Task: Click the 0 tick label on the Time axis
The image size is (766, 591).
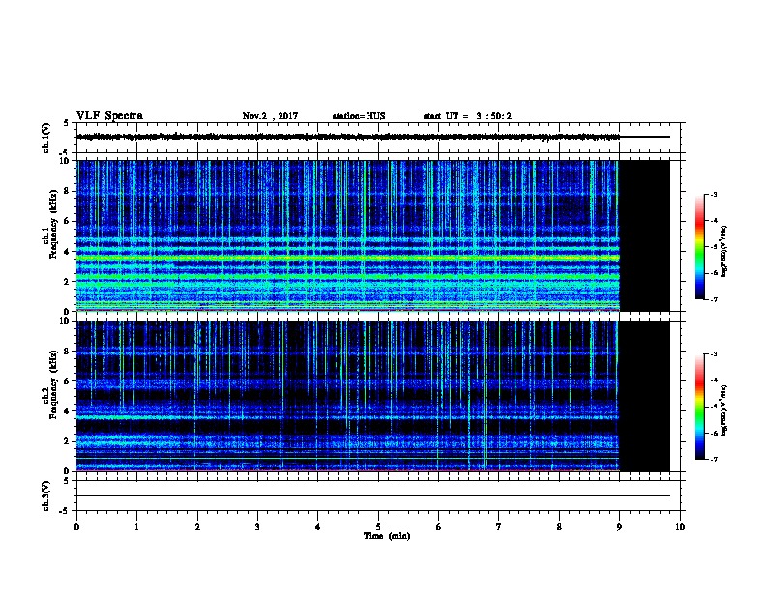Action: tap(76, 526)
